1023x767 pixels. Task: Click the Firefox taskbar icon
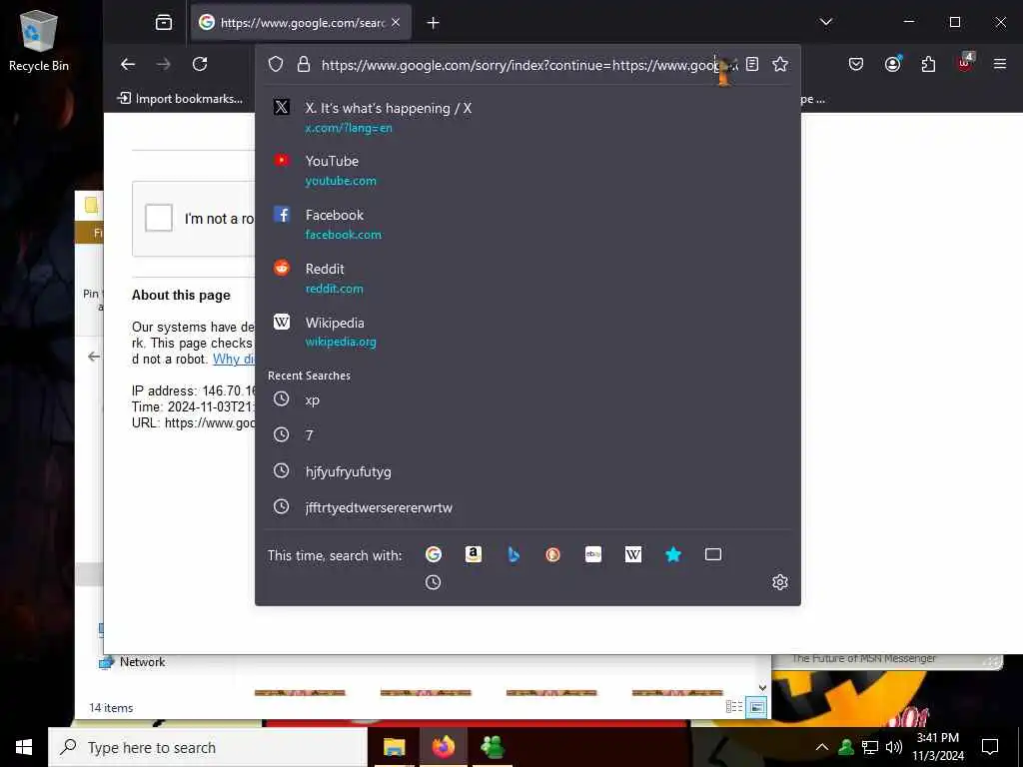[x=444, y=747]
